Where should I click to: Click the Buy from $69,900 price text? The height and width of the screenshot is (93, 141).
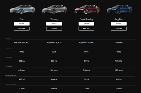[x=22, y=43]
